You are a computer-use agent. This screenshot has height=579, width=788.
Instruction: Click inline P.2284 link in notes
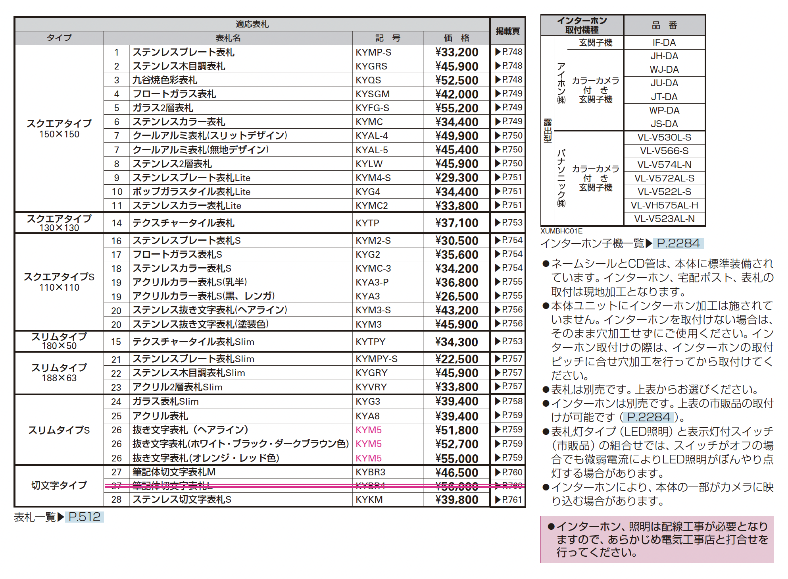click(649, 417)
